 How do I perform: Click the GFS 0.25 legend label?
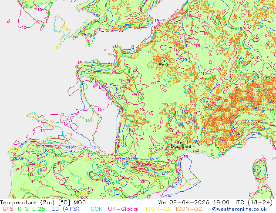pyautogui.click(x=31, y=209)
